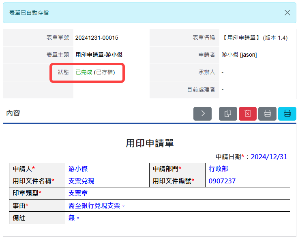Click the reason text 需至銀行兌現支票。
The image size is (298, 238).
coord(97,206)
